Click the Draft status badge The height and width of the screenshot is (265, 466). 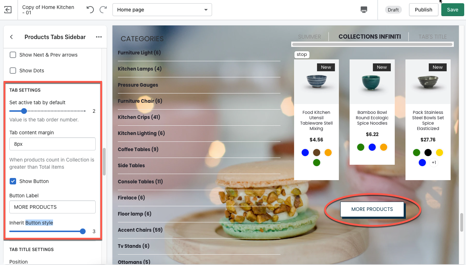[393, 10]
